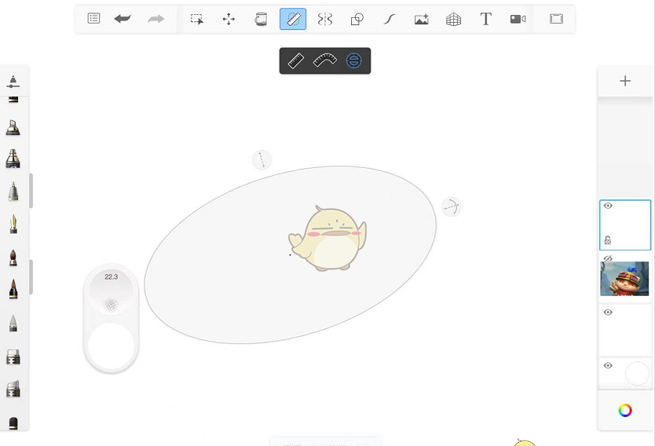Add a new layer with plus button
This screenshot has height=446, width=655.
[625, 81]
